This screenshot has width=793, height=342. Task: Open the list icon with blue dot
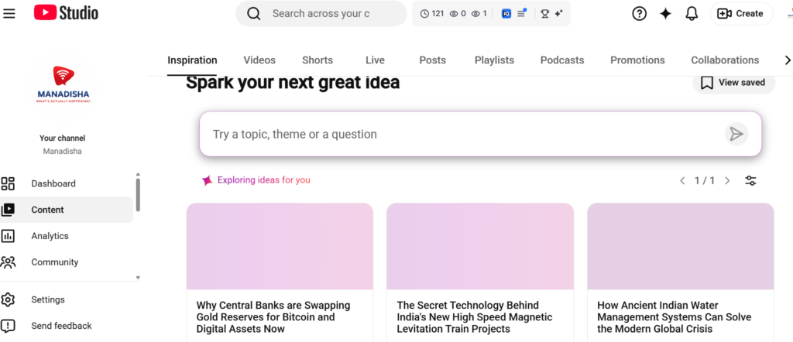(521, 13)
